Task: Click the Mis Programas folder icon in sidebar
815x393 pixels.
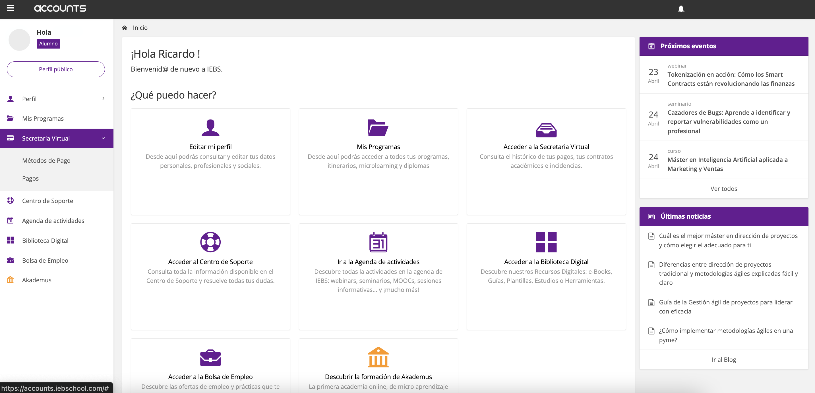Action: pos(10,118)
